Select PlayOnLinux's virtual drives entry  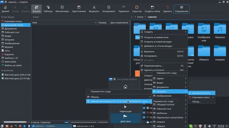(x=170, y=118)
